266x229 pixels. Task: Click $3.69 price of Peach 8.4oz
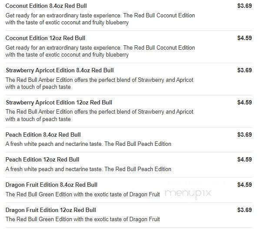(x=244, y=135)
